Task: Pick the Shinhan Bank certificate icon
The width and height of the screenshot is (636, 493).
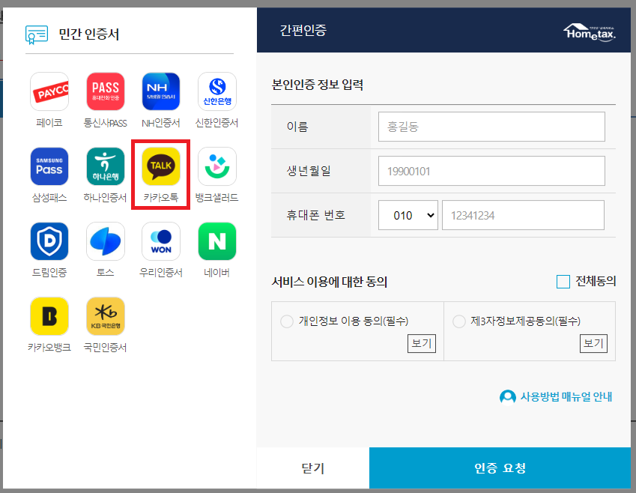Action: tap(217, 91)
